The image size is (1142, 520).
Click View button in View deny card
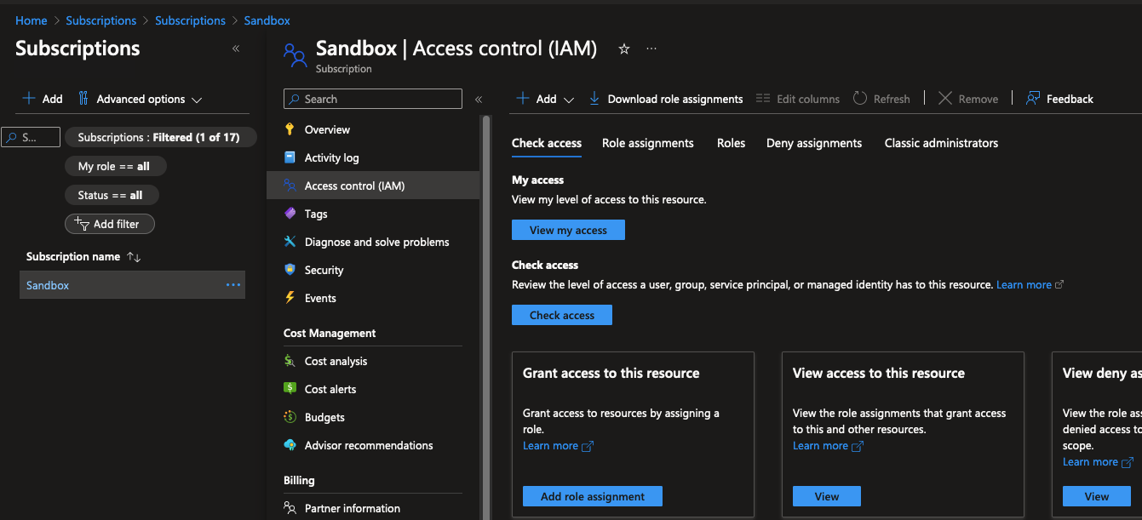coord(1097,496)
